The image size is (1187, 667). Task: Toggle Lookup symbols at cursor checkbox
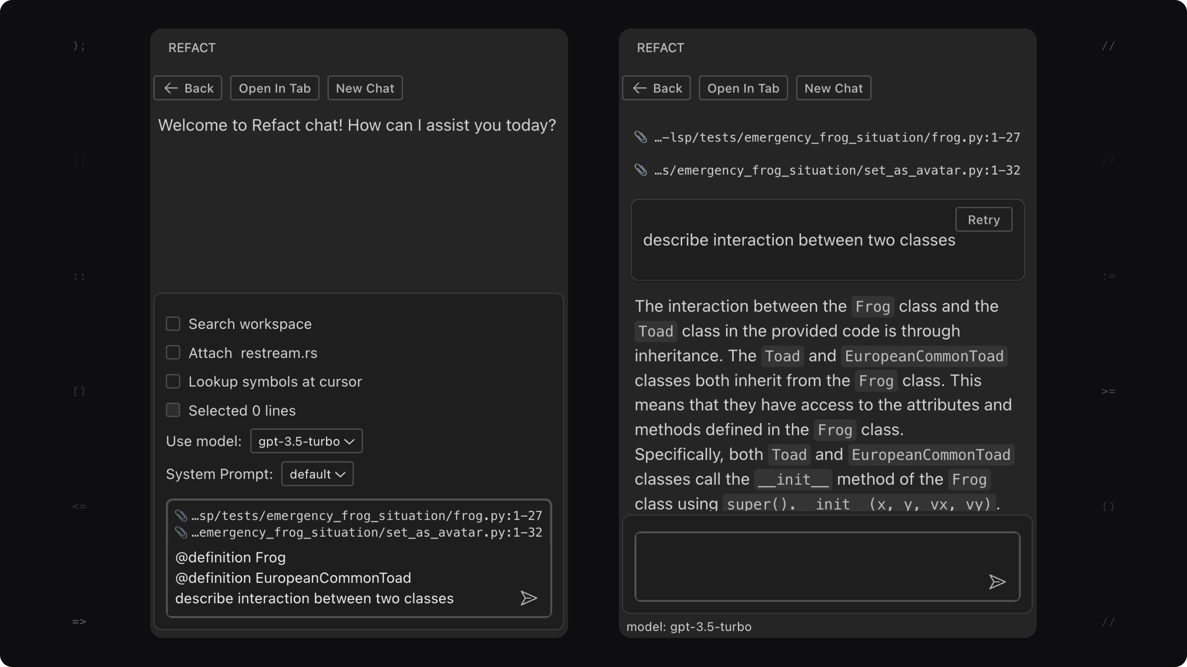coord(173,381)
